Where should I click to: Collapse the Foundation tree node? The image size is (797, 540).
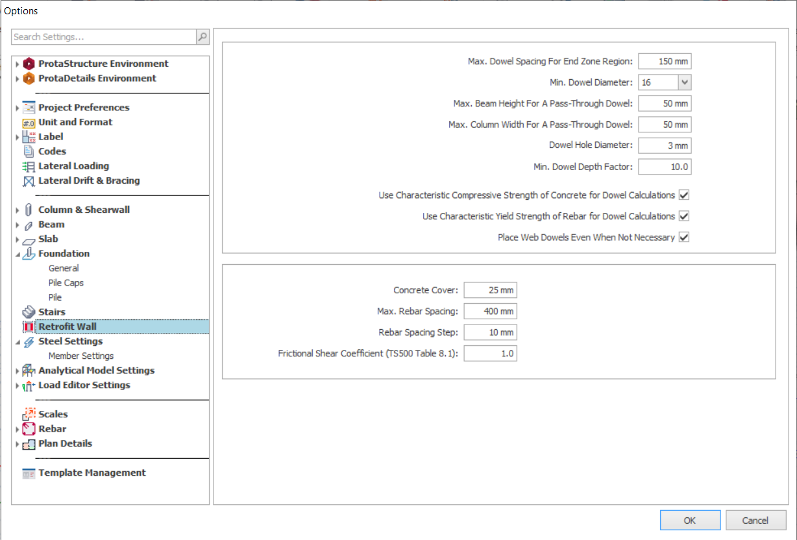18,254
